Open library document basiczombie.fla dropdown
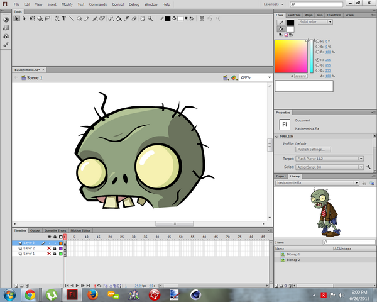The height and width of the screenshot is (302, 377). point(317,183)
